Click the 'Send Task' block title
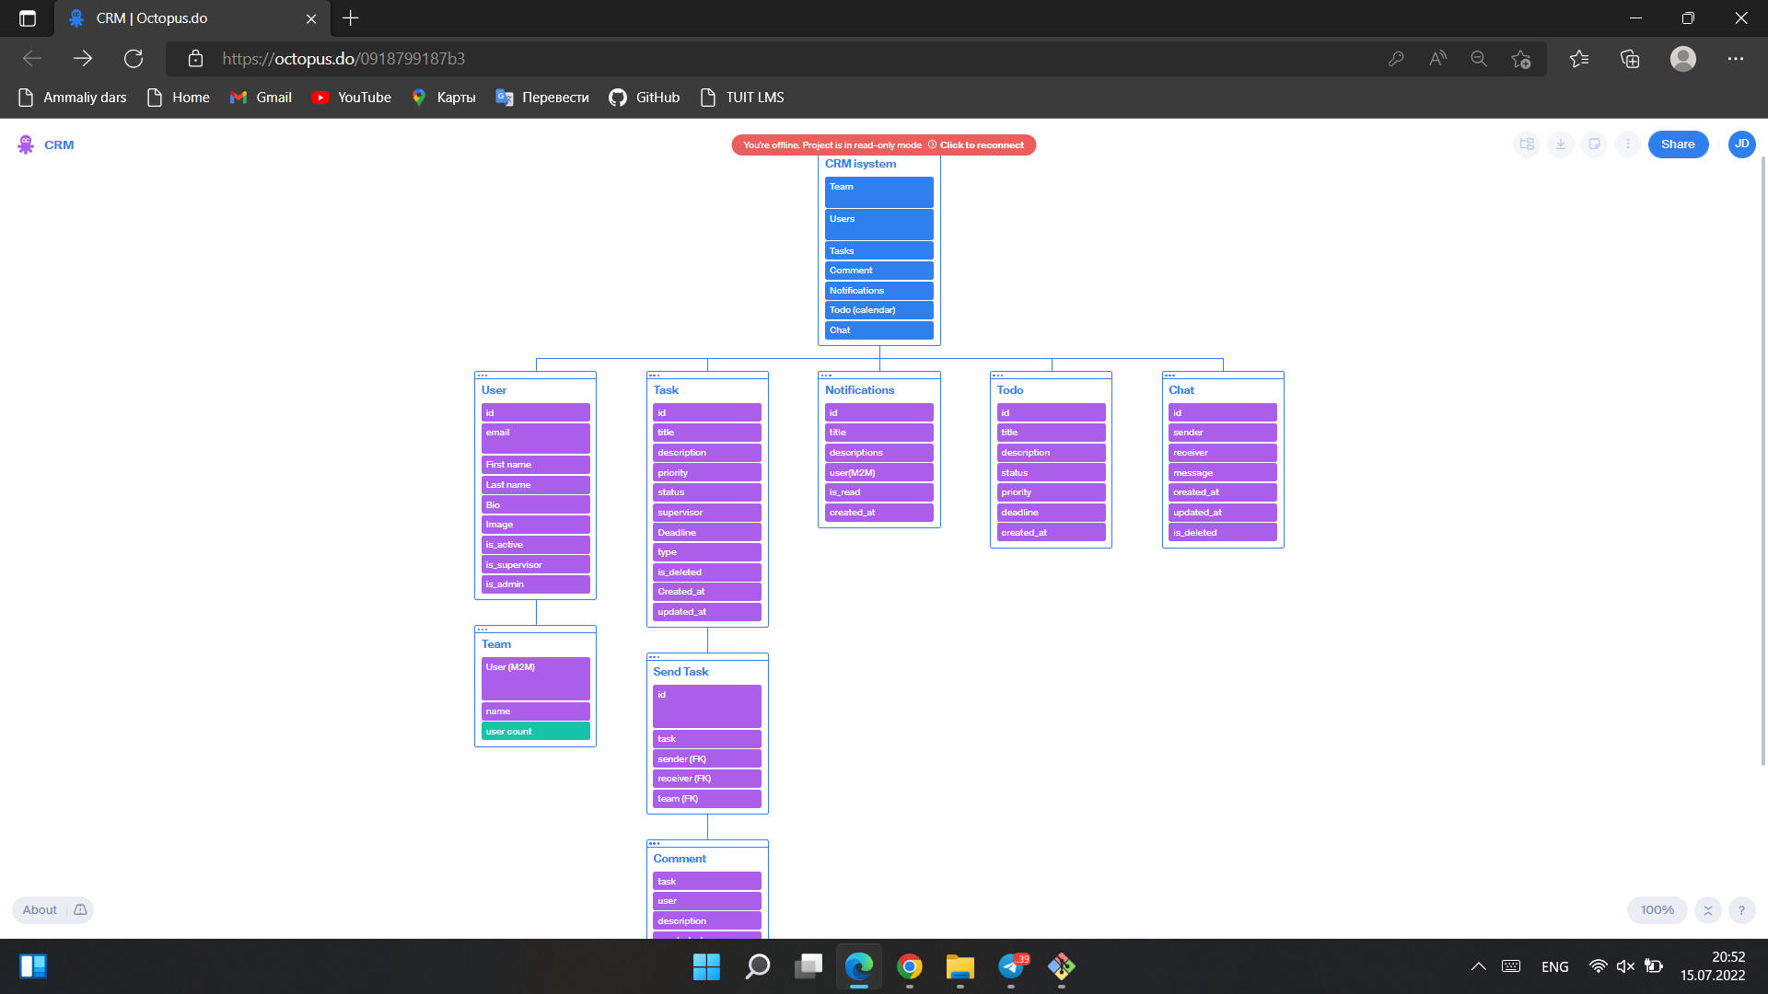Viewport: 1768px width, 994px height. tap(680, 672)
